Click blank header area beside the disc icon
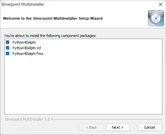The width and height of the screenshot is (166, 135). (x=125, y=18)
